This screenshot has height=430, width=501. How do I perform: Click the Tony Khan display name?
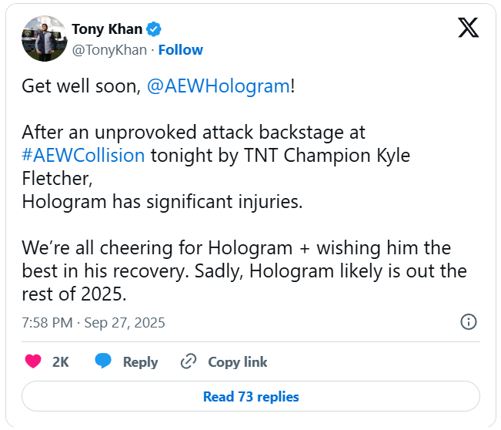coord(107,29)
